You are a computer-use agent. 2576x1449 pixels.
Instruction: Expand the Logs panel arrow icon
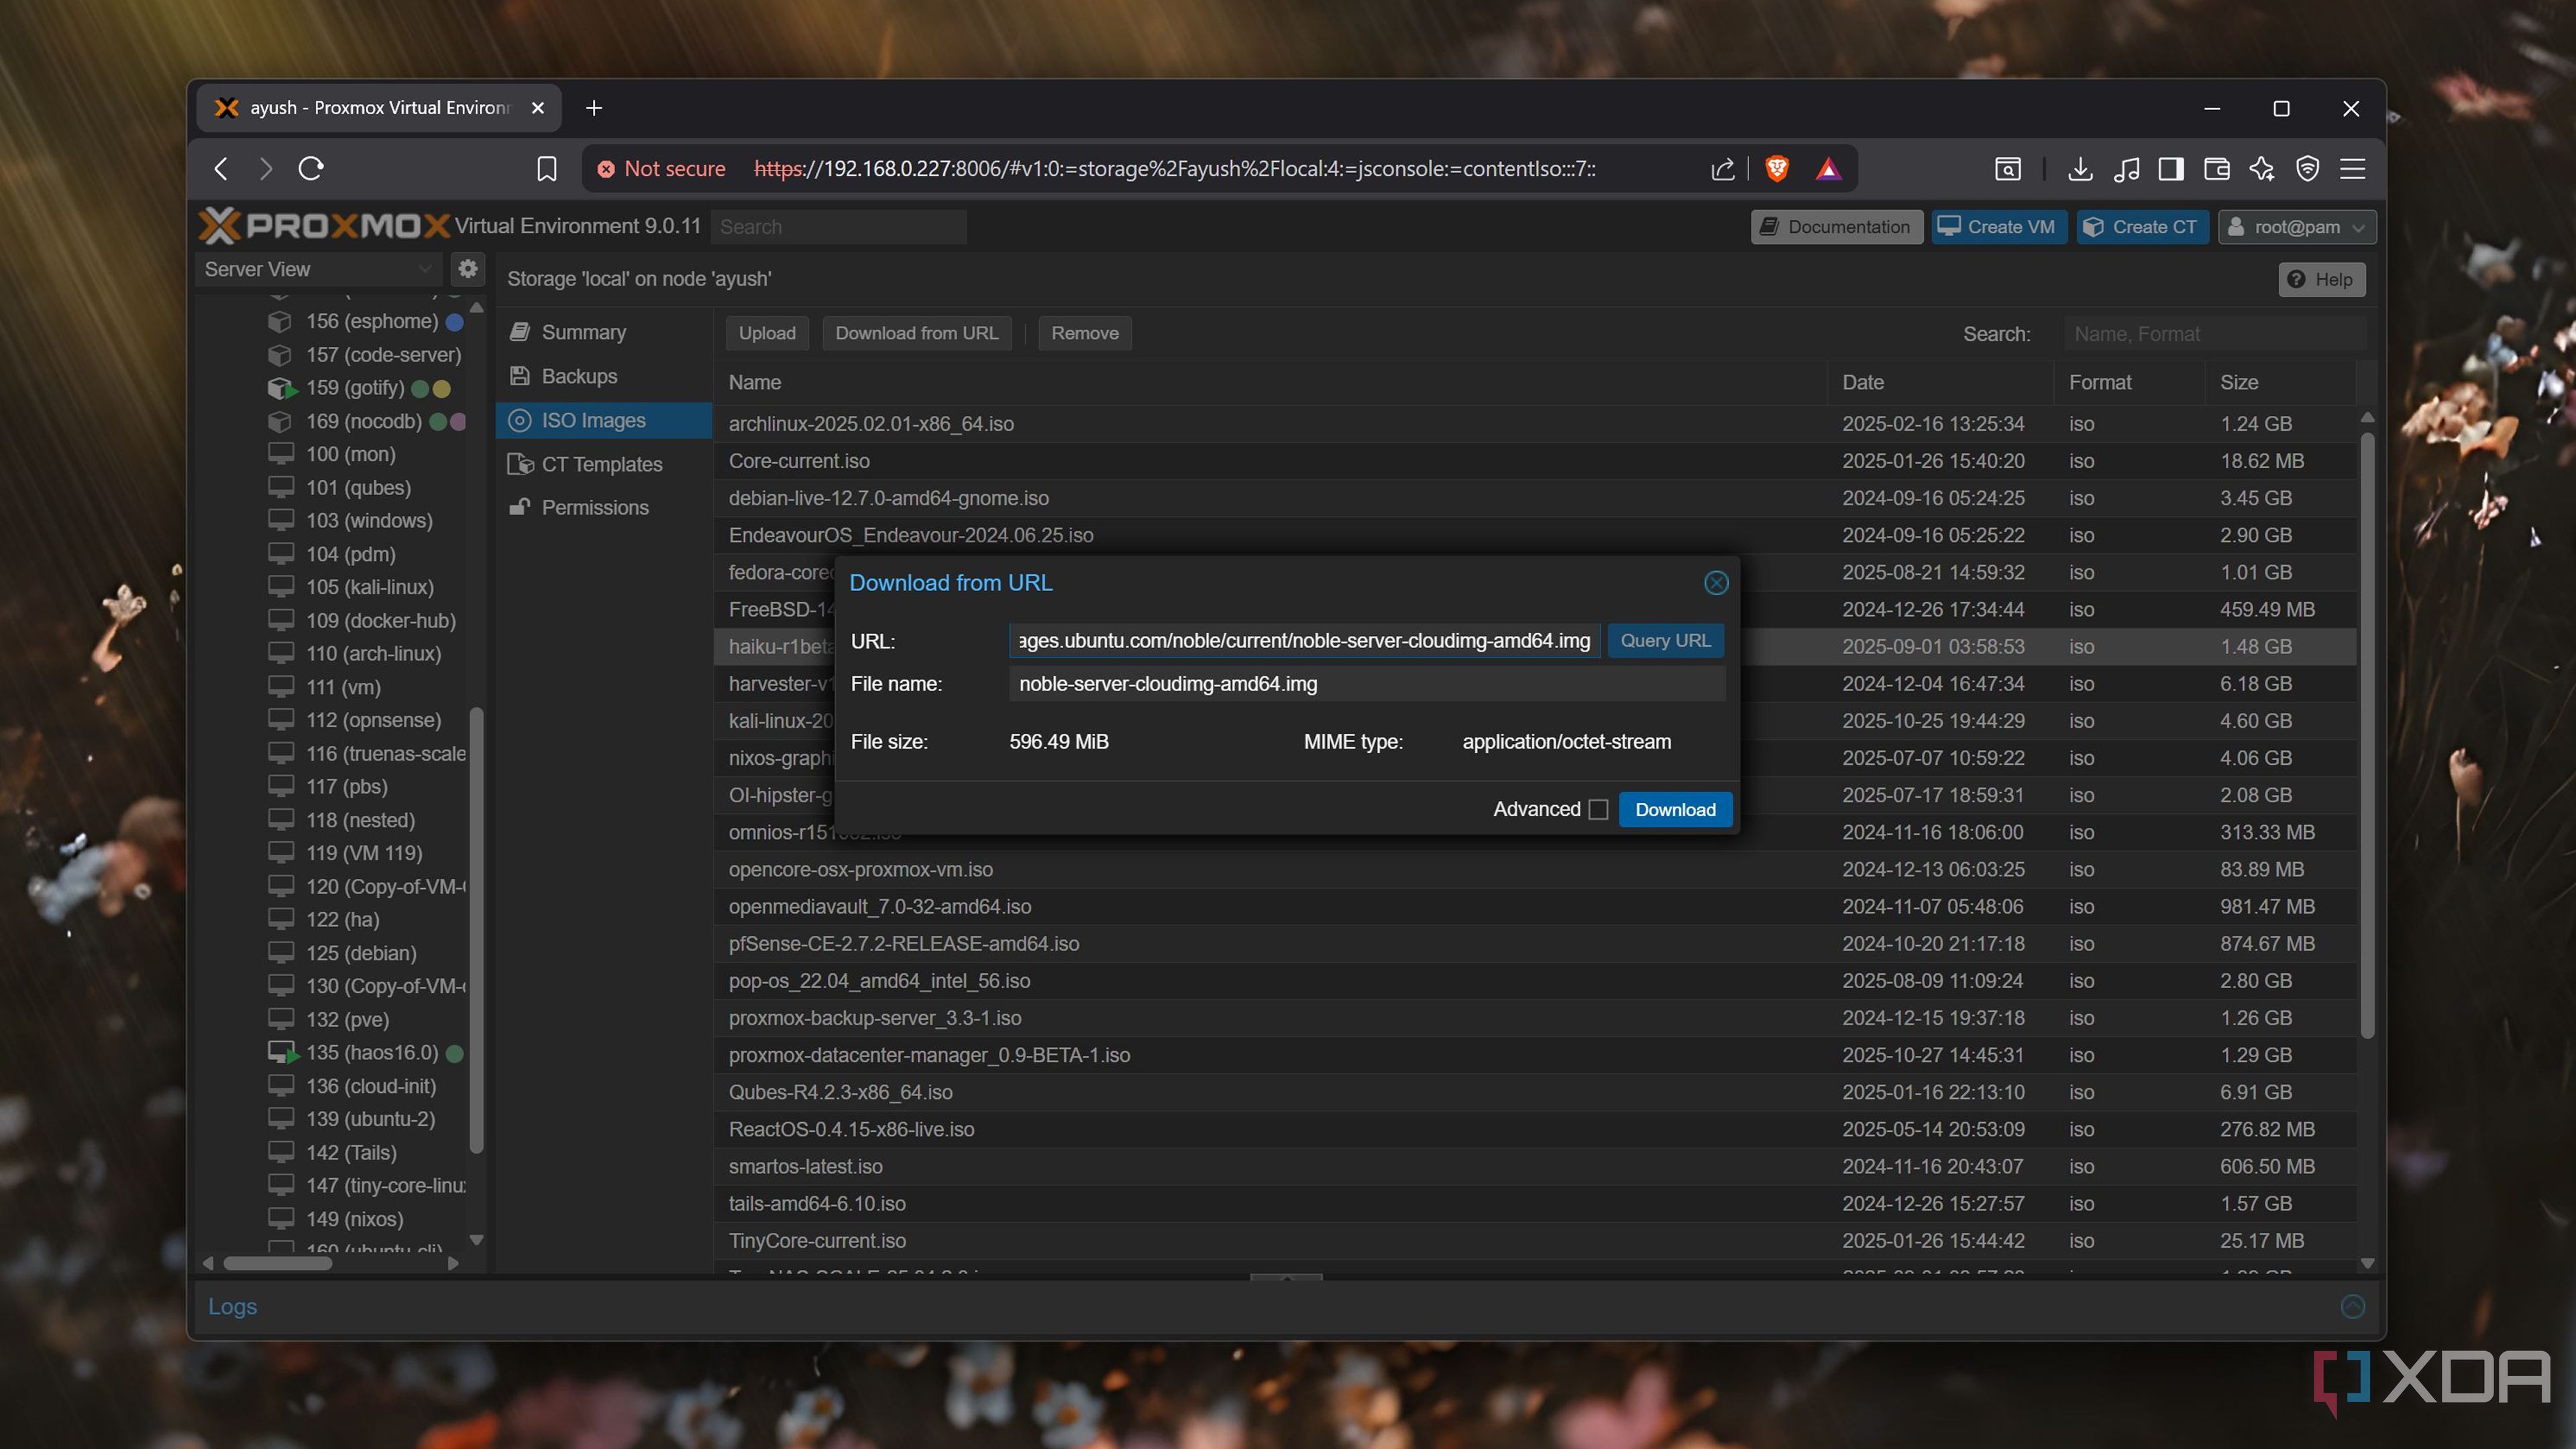point(2352,1306)
